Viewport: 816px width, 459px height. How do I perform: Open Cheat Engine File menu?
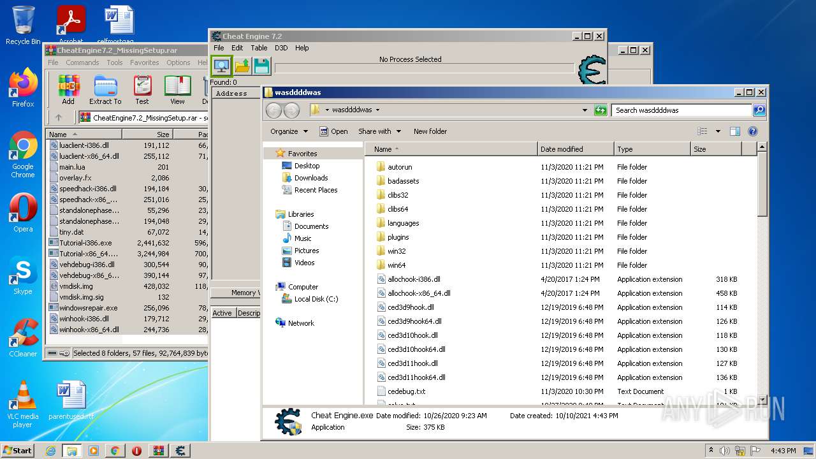(219, 48)
